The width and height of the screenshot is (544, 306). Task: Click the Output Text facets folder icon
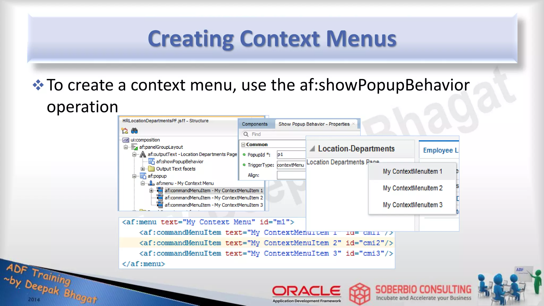151,169
